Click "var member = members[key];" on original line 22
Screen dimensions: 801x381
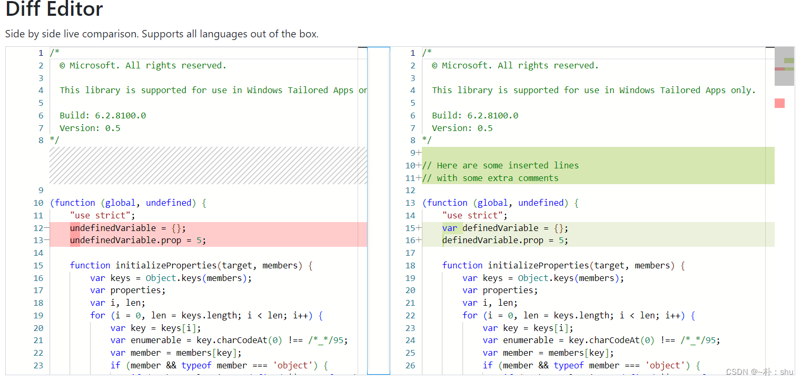tap(176, 353)
